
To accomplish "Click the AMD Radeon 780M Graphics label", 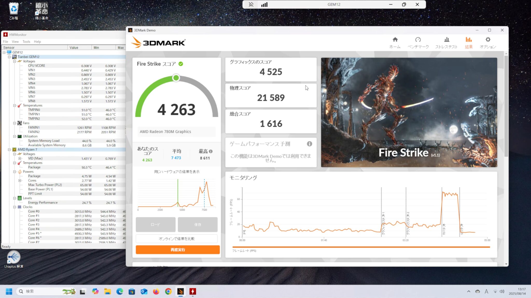I will click(165, 132).
